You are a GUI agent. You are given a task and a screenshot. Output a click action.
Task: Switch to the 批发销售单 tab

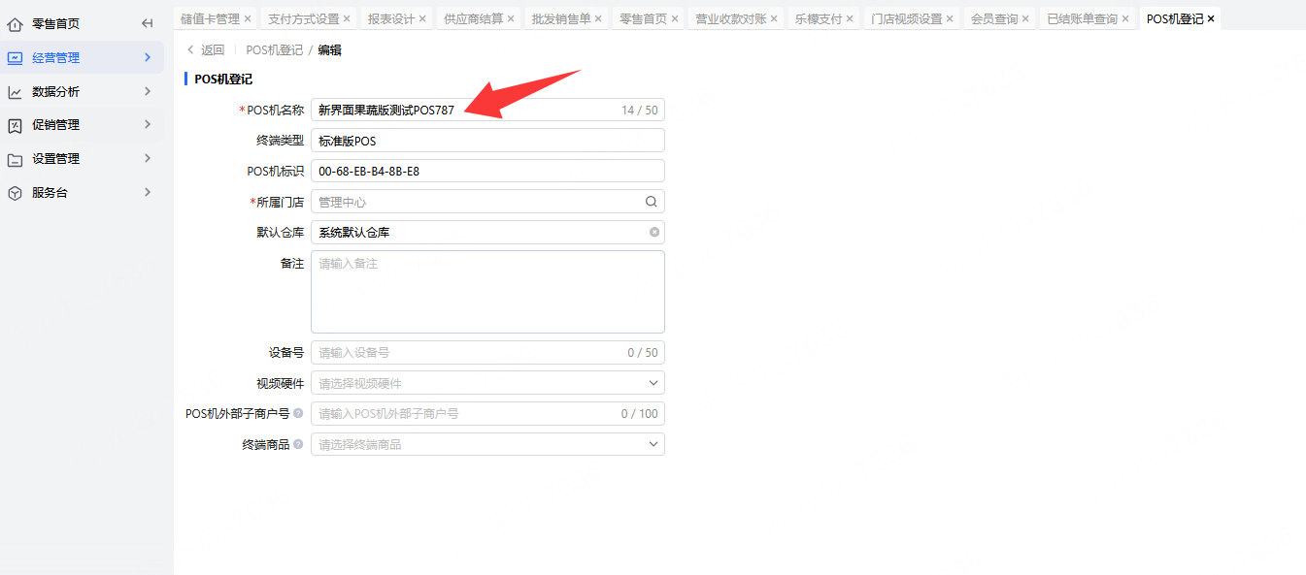tap(561, 18)
